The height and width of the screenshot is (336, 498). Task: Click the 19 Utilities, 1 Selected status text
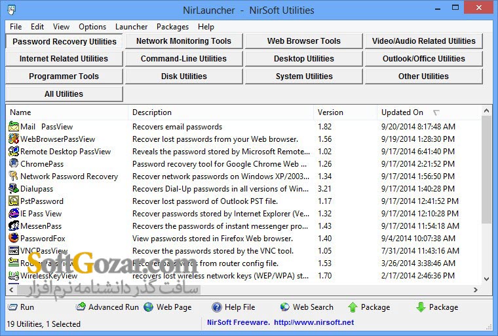coord(43,324)
